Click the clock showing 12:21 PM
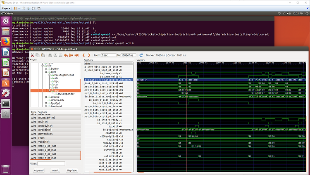The height and width of the screenshot is (175, 310). (298, 14)
